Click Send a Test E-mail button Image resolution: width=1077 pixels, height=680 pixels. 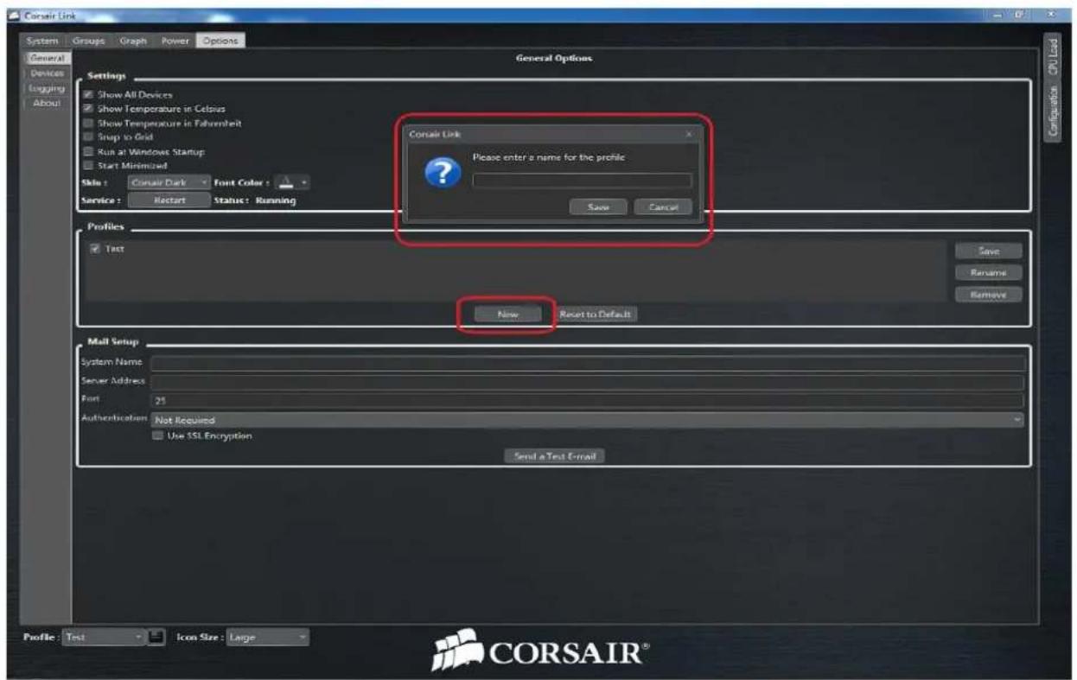click(x=554, y=456)
